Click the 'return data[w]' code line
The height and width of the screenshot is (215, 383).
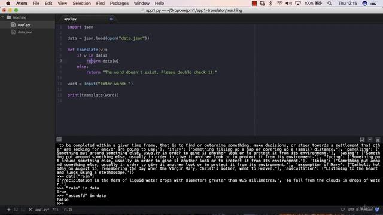point(102,61)
